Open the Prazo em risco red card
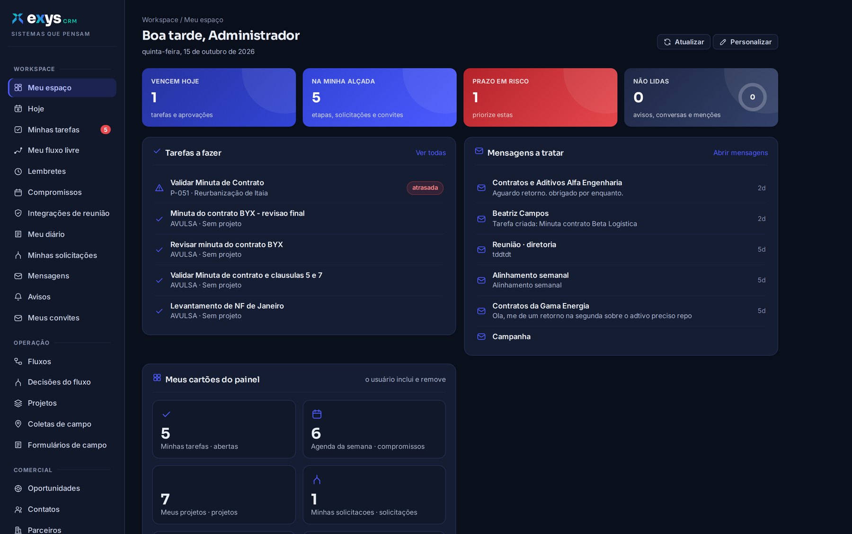Image resolution: width=852 pixels, height=534 pixels. (540, 98)
